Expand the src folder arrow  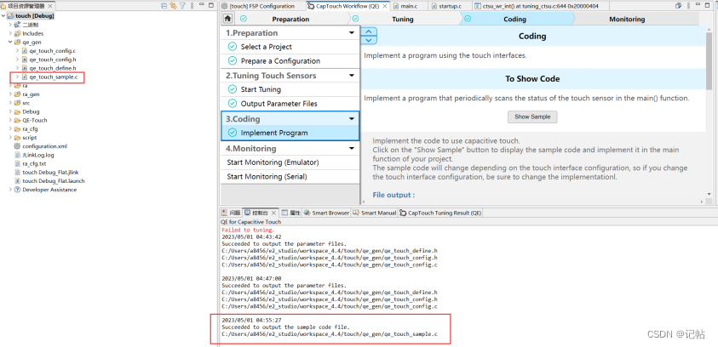tap(10, 103)
